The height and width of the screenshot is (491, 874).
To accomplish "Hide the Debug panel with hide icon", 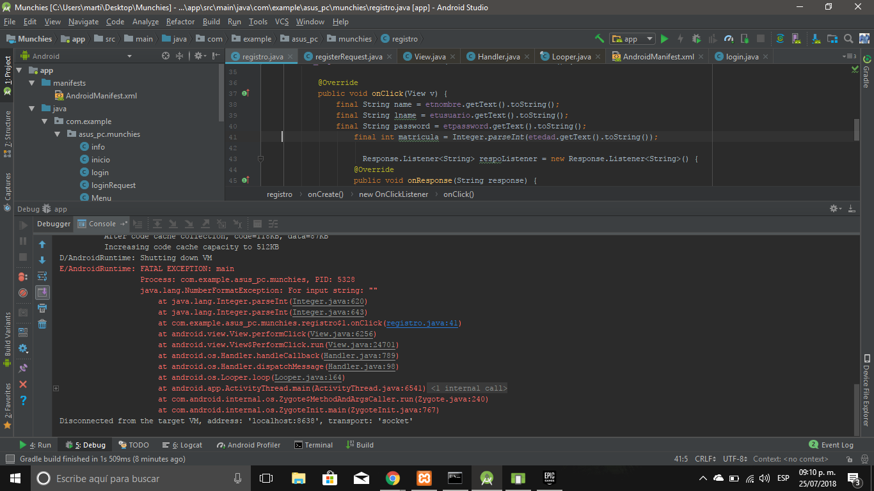I will click(x=852, y=208).
